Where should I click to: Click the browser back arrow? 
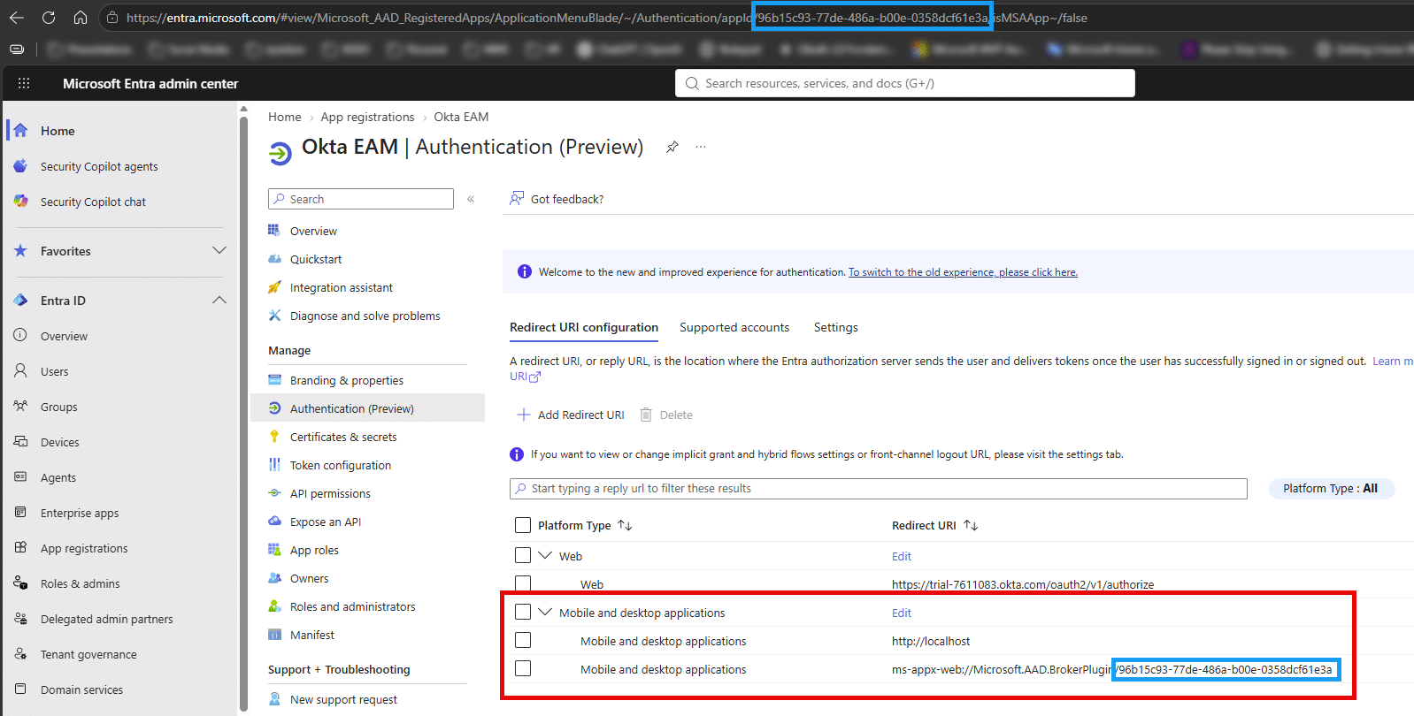point(17,18)
